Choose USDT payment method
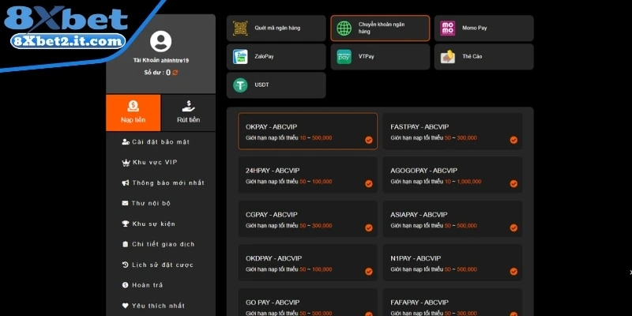The width and height of the screenshot is (632, 316). [x=276, y=85]
